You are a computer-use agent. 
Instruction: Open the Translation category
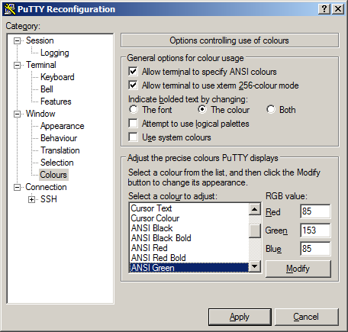[x=60, y=150]
